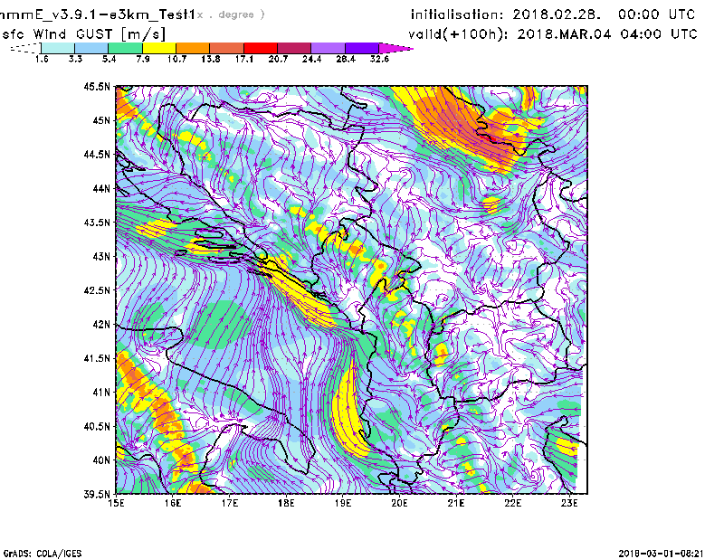Click the 'initialisation: 2018.02.28.' text
Viewport: 724px width, 559px height.
(x=506, y=14)
